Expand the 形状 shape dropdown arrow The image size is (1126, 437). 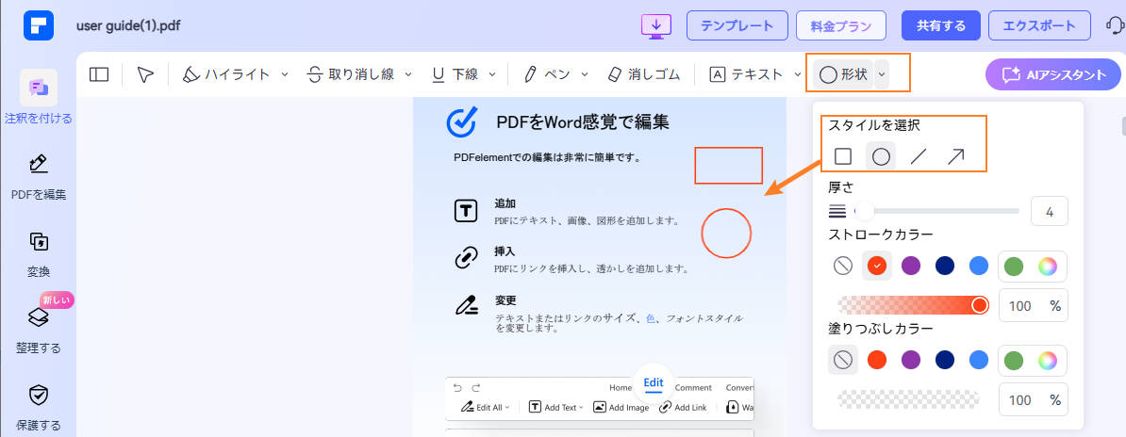point(882,74)
